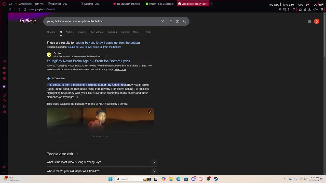
Task: Open Steam from the taskbar
Action: pos(216,179)
